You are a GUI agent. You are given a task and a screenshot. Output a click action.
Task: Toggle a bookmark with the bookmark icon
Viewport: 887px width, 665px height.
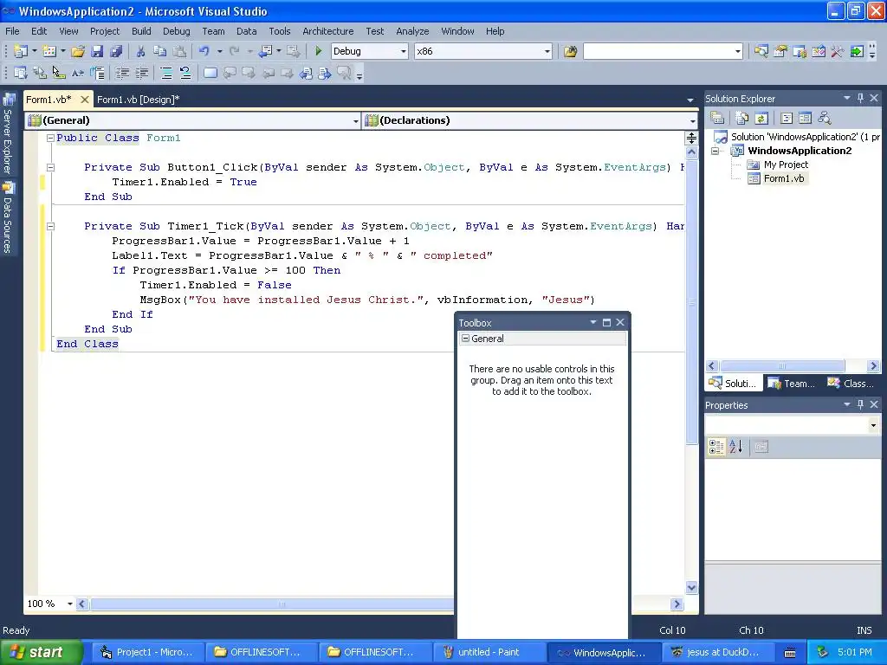click(x=210, y=73)
